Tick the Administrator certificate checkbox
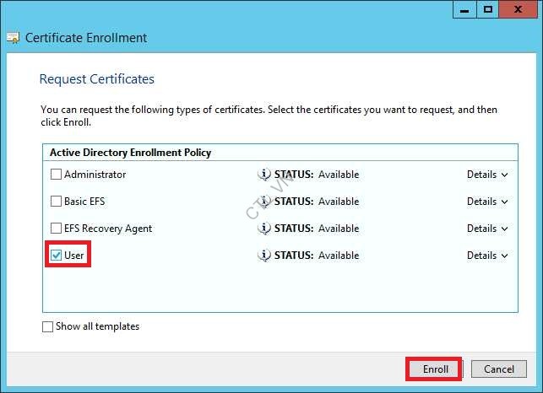The height and width of the screenshot is (393, 543). coord(57,175)
